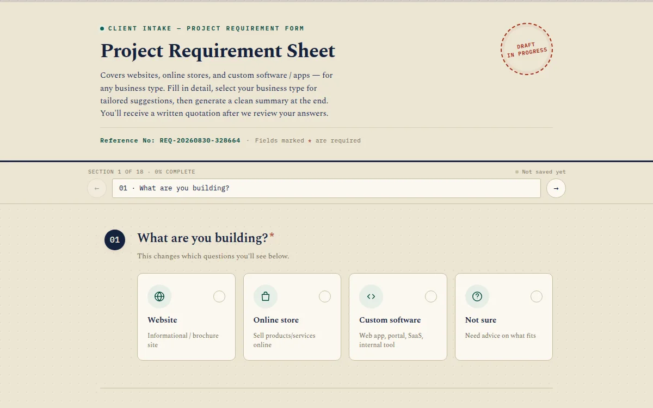Select the Not sure radio button
The height and width of the screenshot is (408, 653).
pyautogui.click(x=537, y=296)
